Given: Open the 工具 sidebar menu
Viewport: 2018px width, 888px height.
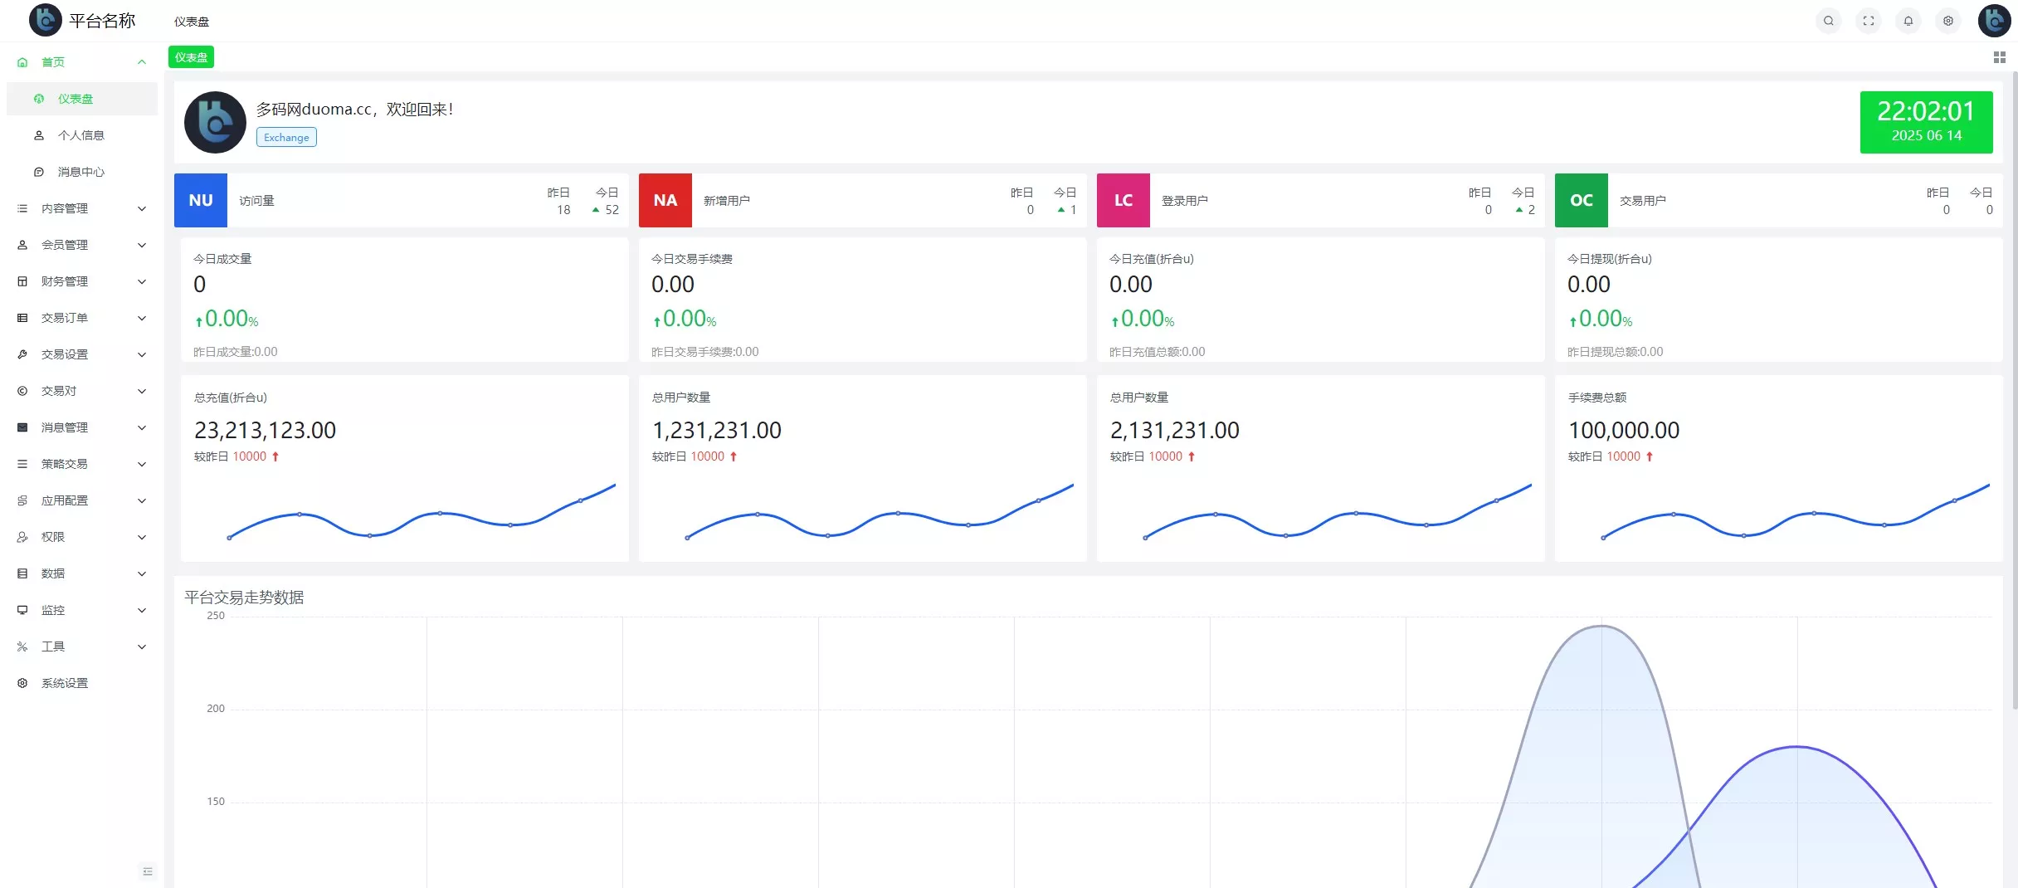Looking at the screenshot, I should 81,646.
